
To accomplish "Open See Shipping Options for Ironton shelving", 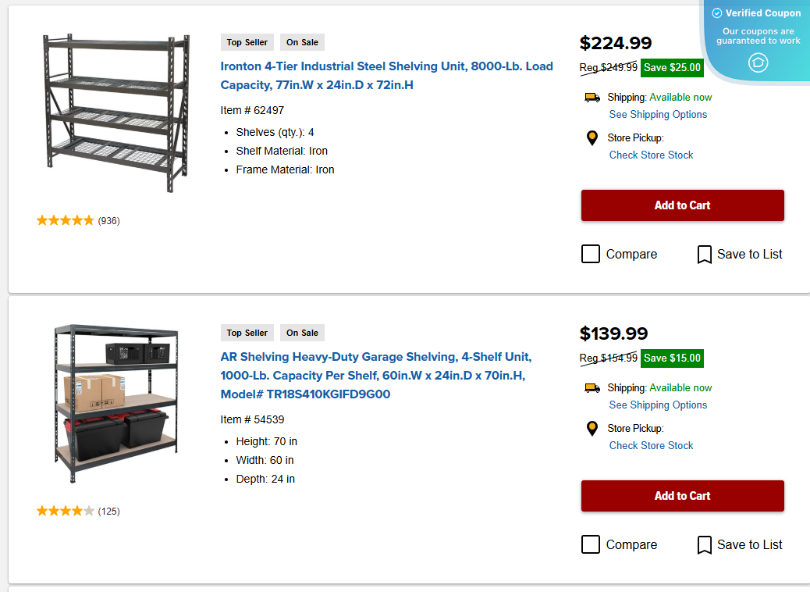I will [658, 114].
